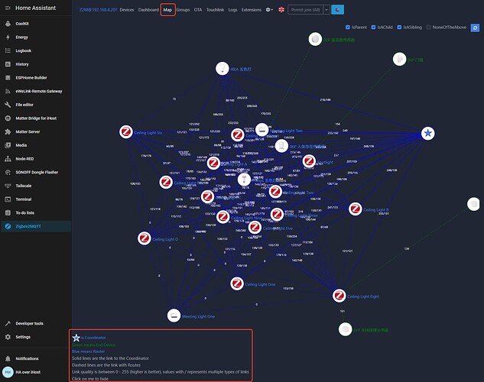Open SONOFF Dongle Flasher icon
Image resolution: width=484 pixels, height=382 pixels.
tap(8, 173)
